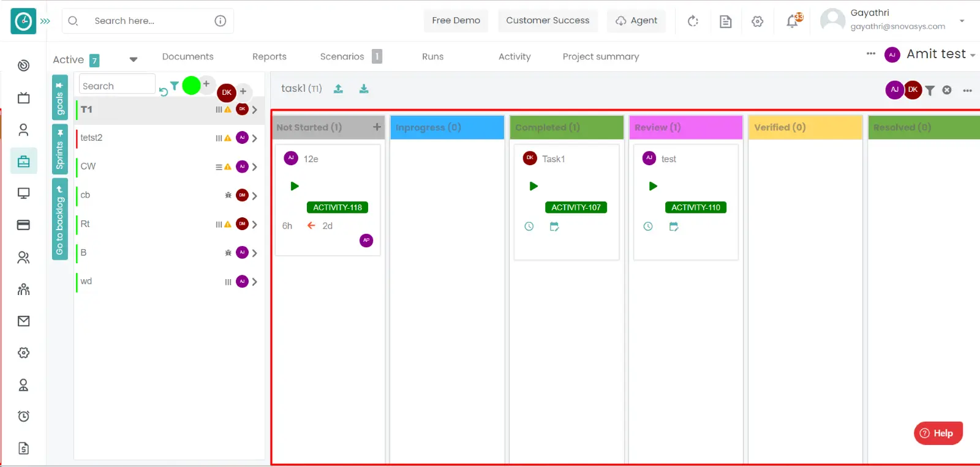Toggle the DK user filter avatar on board
This screenshot has width=980, height=467.
913,89
